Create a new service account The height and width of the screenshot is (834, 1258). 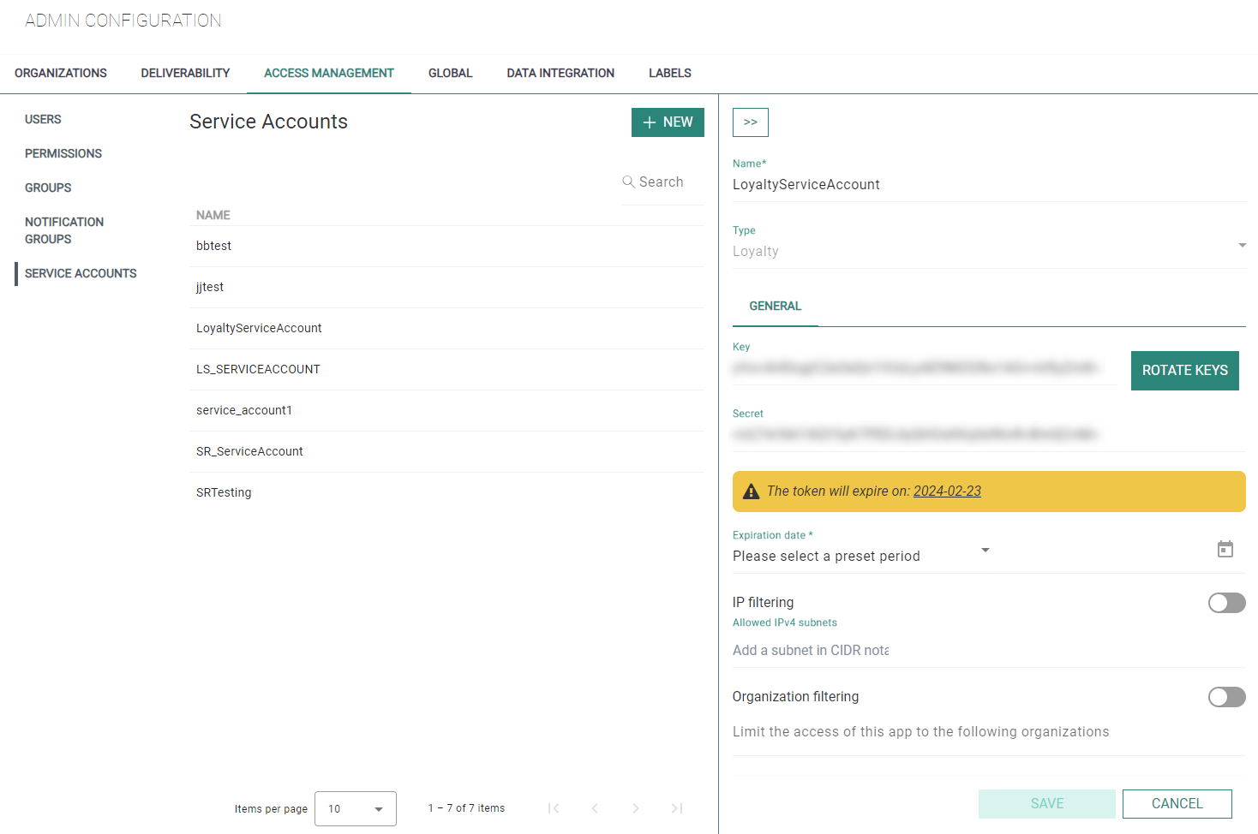click(668, 122)
